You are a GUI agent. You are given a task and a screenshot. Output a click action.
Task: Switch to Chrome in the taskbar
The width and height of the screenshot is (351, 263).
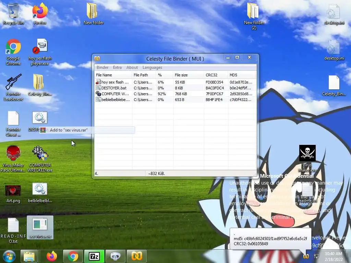point(73,256)
